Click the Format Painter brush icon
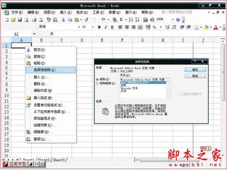The image size is (227, 170). coord(86,19)
